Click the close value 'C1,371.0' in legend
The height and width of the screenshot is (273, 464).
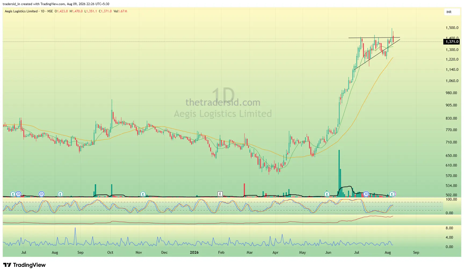point(105,11)
